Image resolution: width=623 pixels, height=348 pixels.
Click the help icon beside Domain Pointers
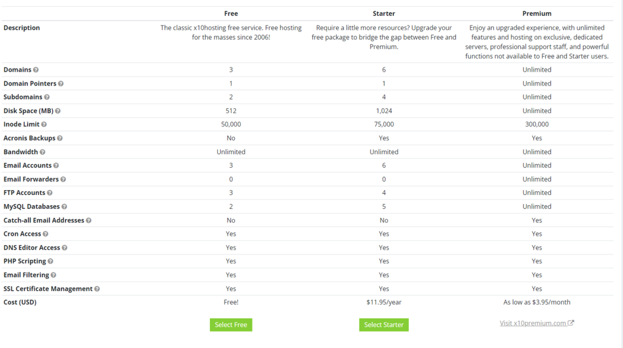[x=61, y=84]
